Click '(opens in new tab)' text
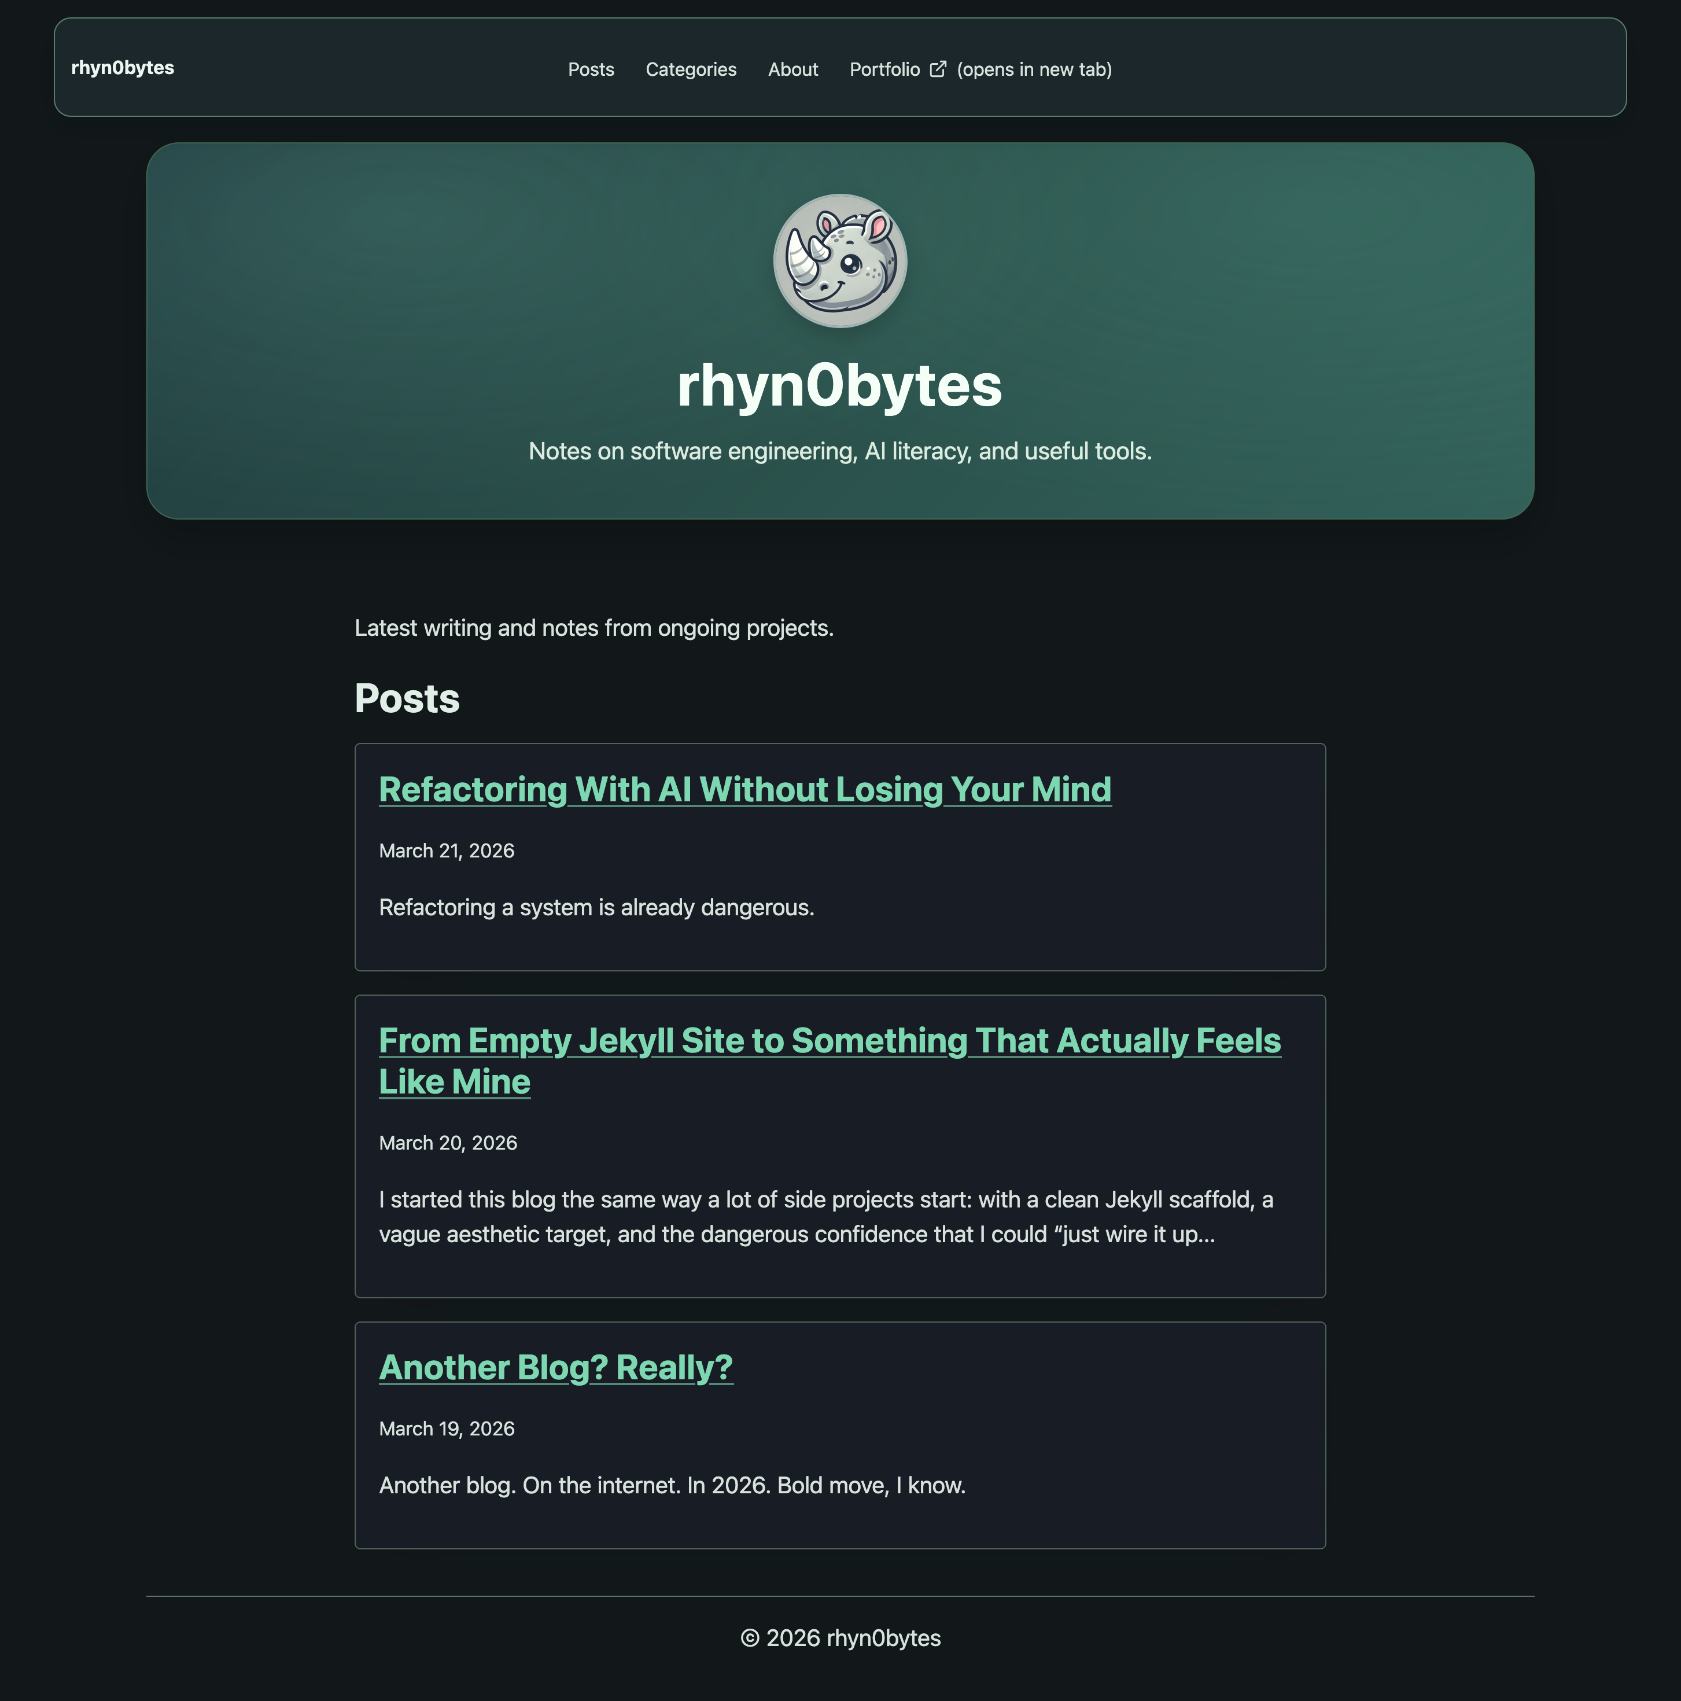 pos(1034,69)
